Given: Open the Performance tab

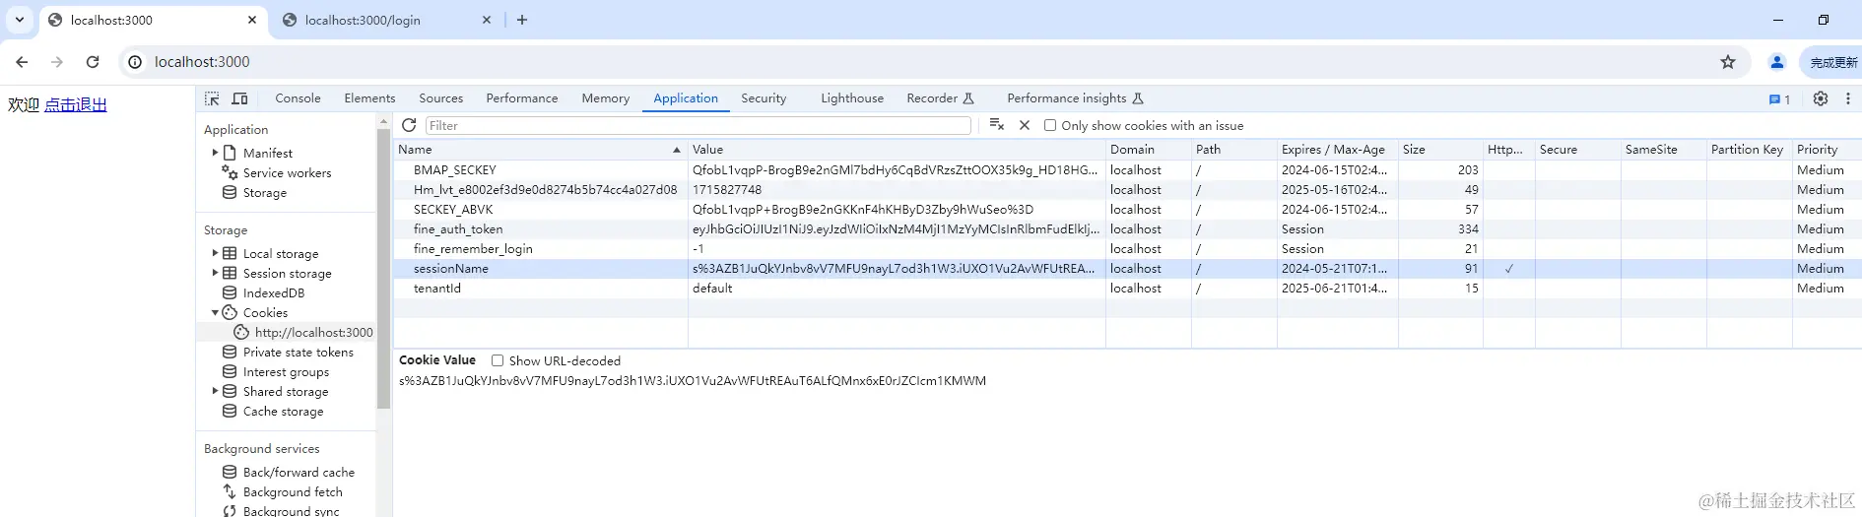Looking at the screenshot, I should pos(522,98).
